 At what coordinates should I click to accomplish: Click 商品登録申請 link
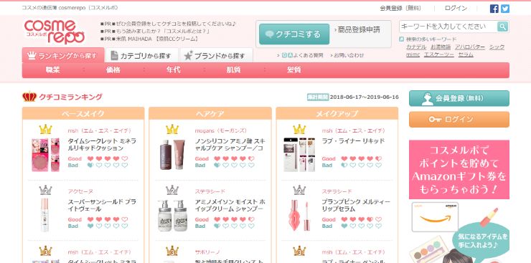coord(359,30)
